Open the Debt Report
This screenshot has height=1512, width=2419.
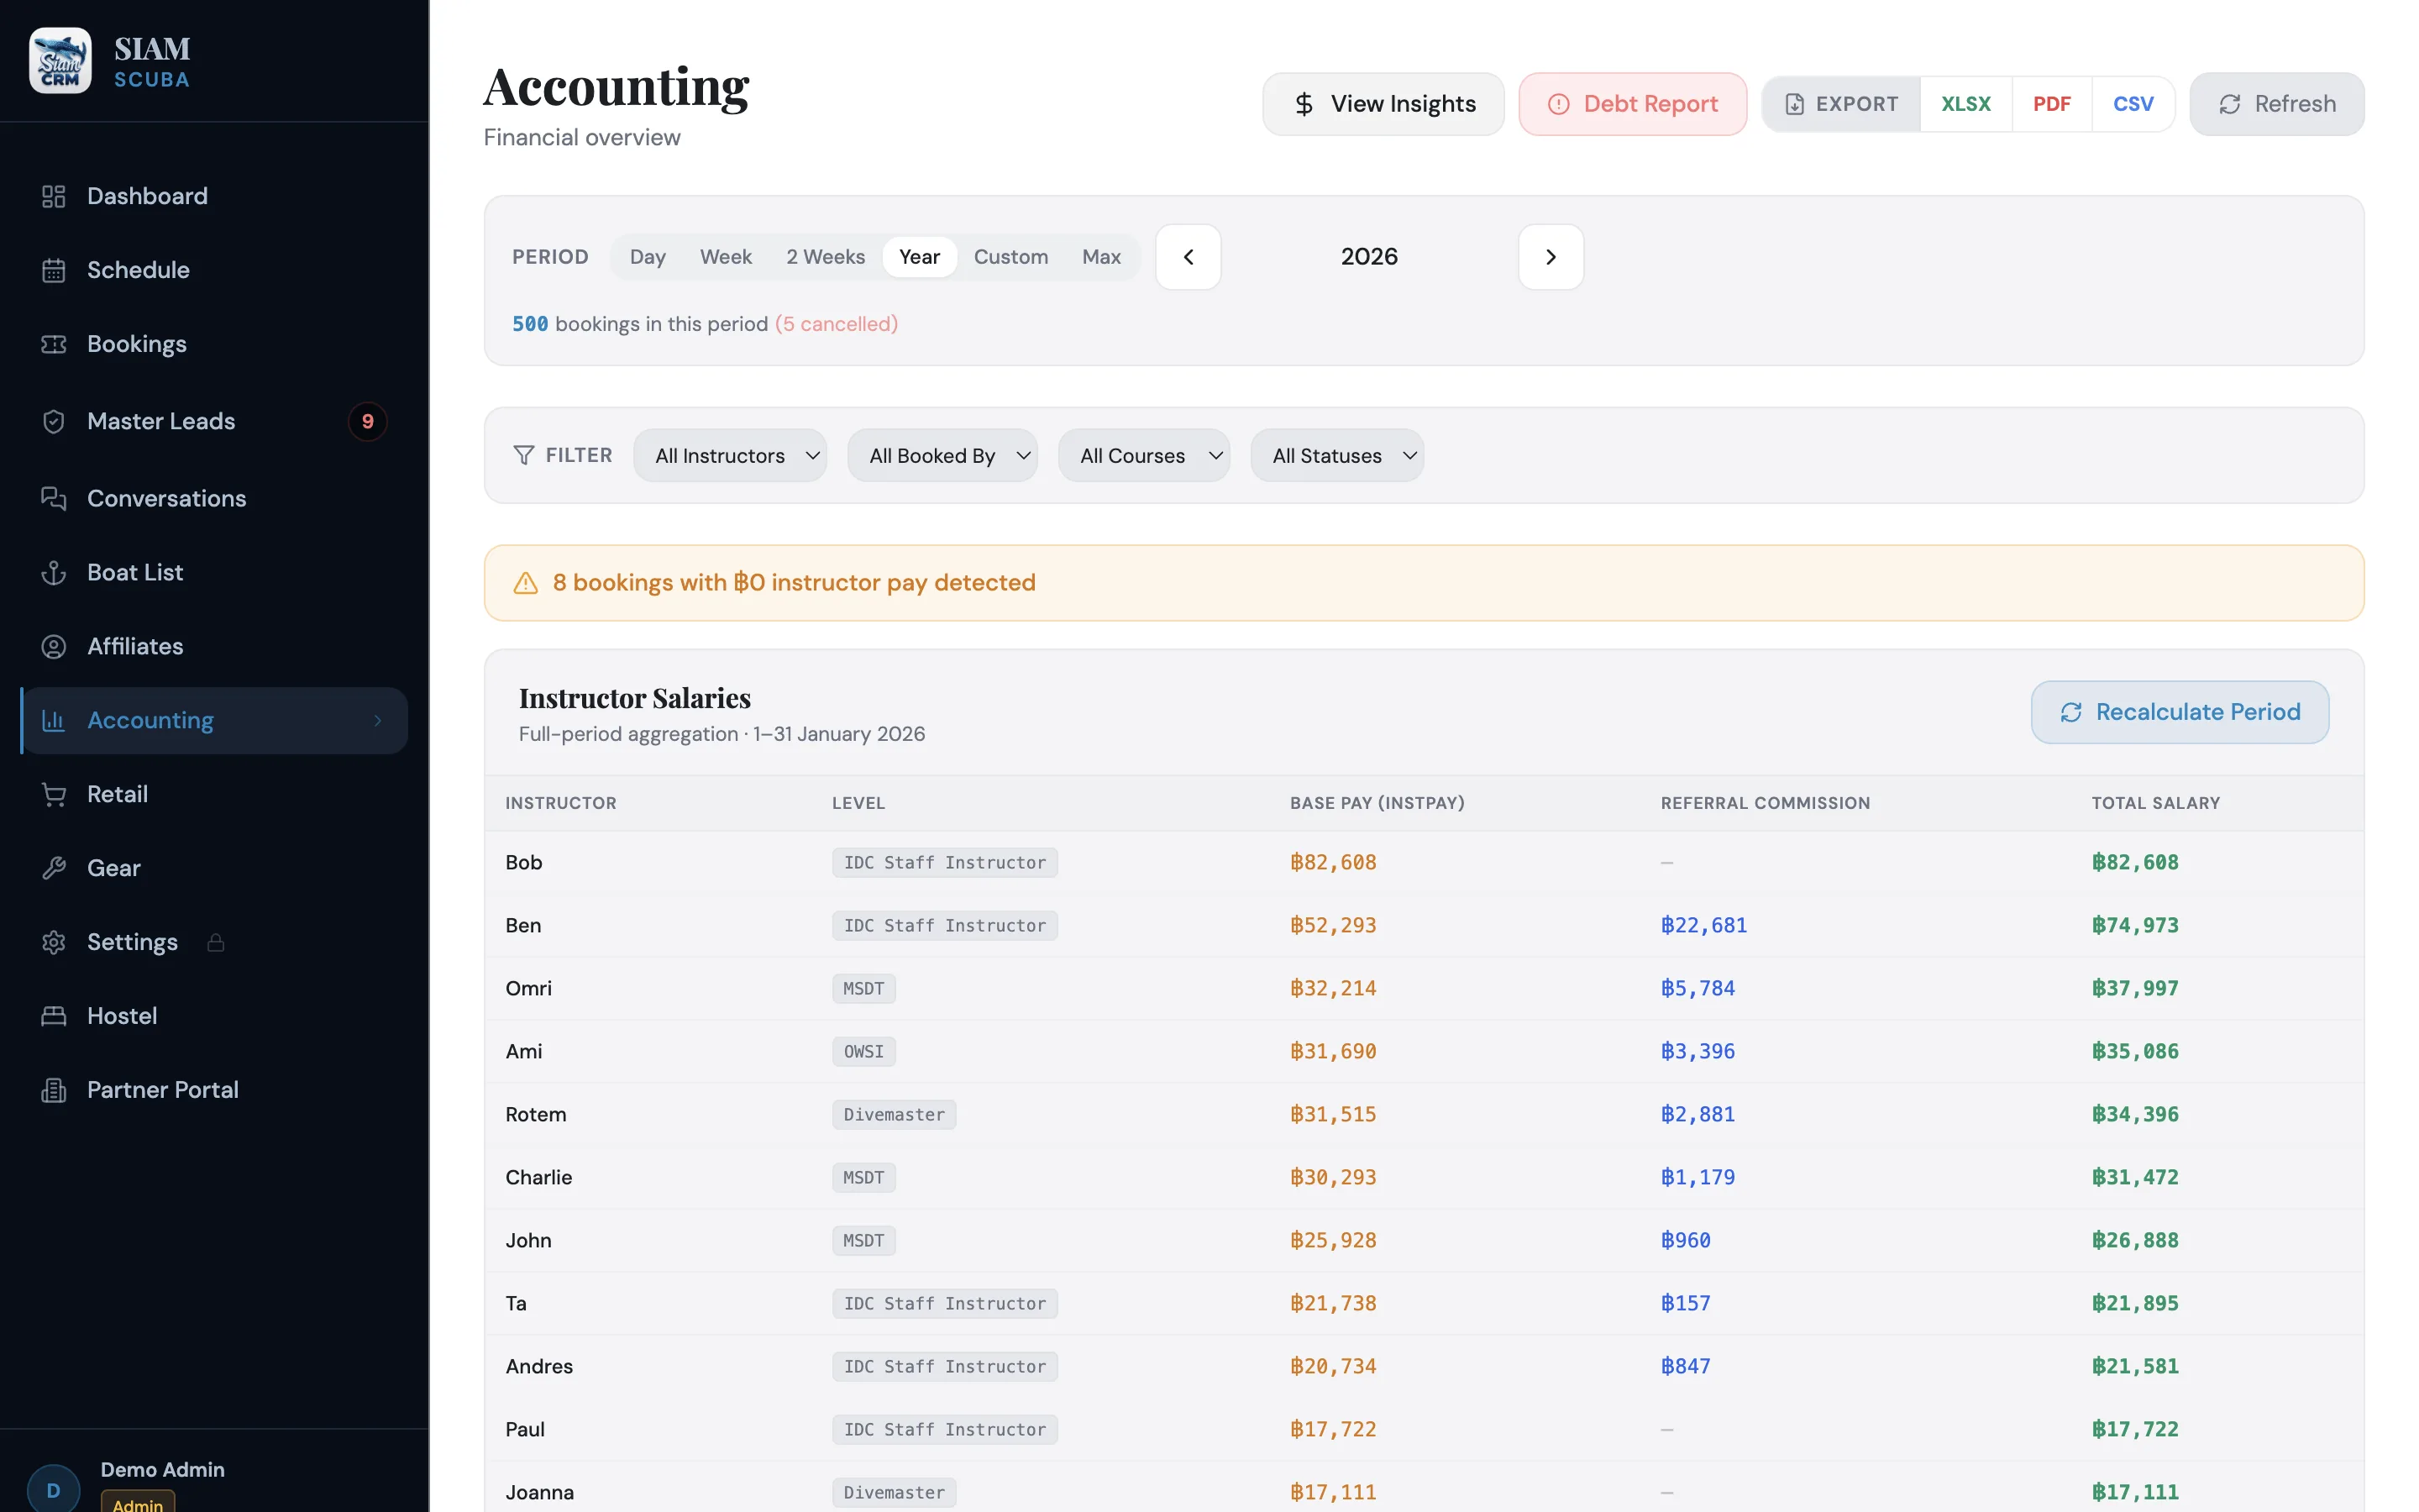1632,104
